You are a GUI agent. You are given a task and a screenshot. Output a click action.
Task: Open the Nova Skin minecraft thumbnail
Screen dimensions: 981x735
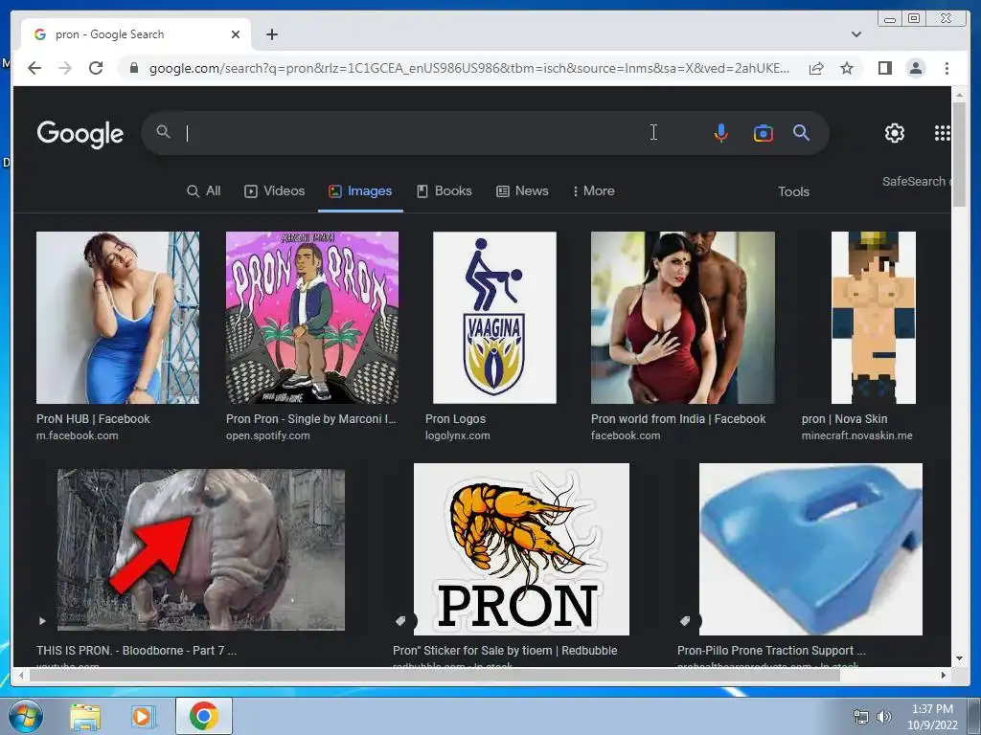(x=874, y=318)
